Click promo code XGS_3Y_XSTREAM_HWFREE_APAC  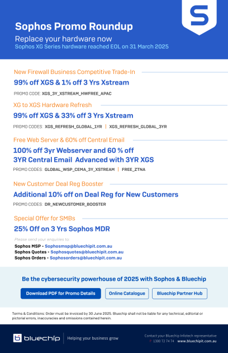pos(77,94)
